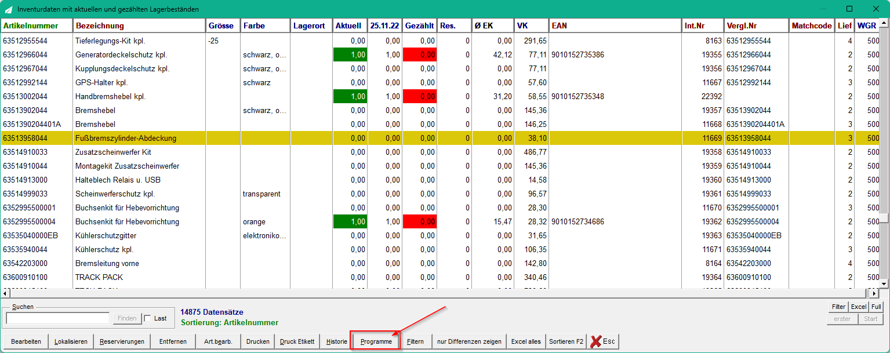This screenshot has width=890, height=353.
Task: Click the horizontal scrollbar right arrow
Action: 875,293
